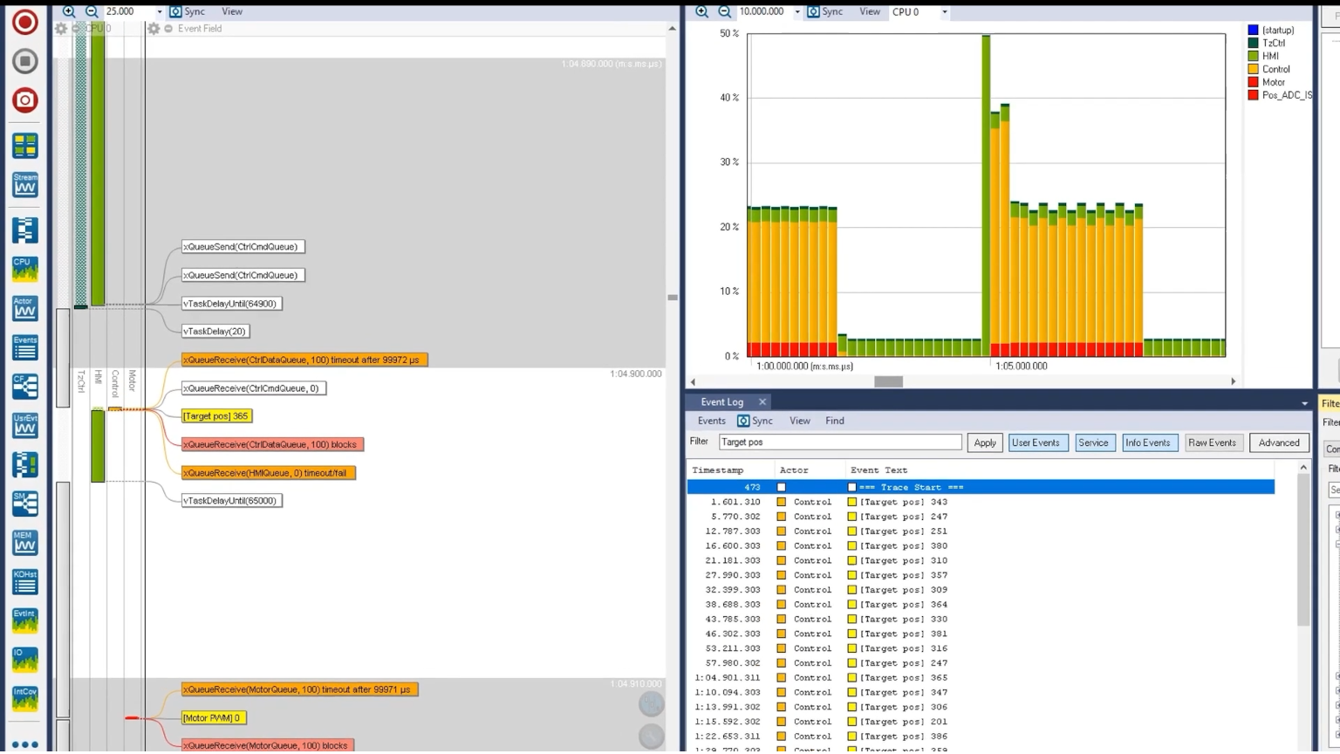1340x754 pixels.
Task: Zoom in on the trace view timeline
Action: [69, 11]
